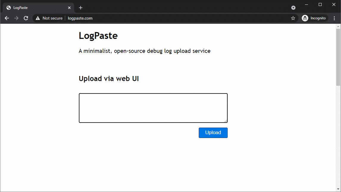Viewport: 341px width, 192px height.
Task: Focus the log text area
Action: (x=153, y=108)
